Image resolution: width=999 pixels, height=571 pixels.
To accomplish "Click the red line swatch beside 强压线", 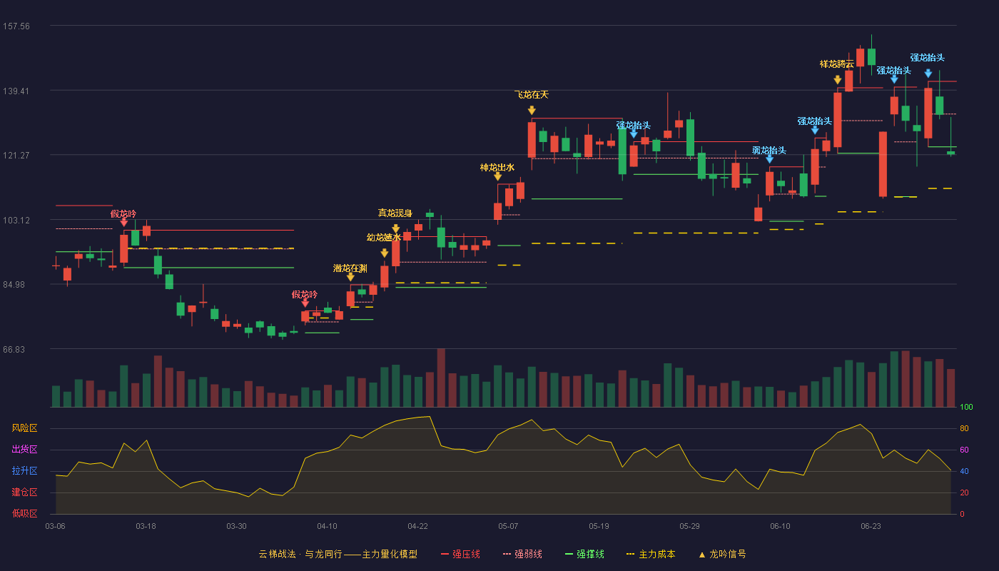I will point(445,555).
